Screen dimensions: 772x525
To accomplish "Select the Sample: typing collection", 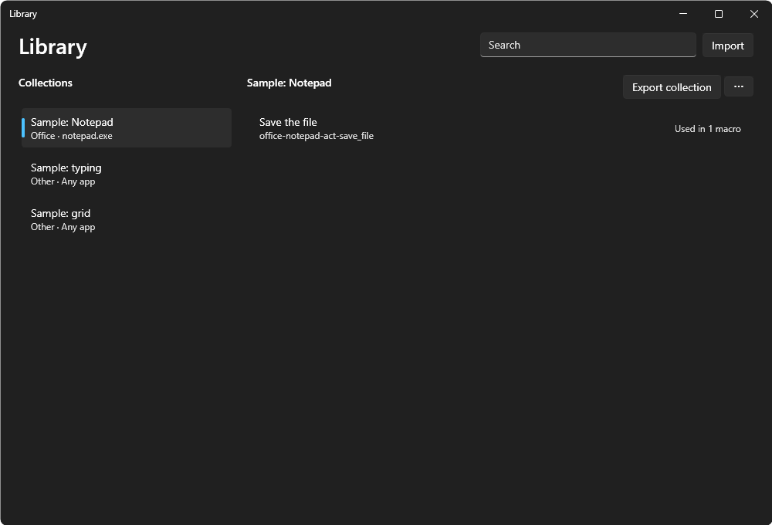I will (127, 174).
